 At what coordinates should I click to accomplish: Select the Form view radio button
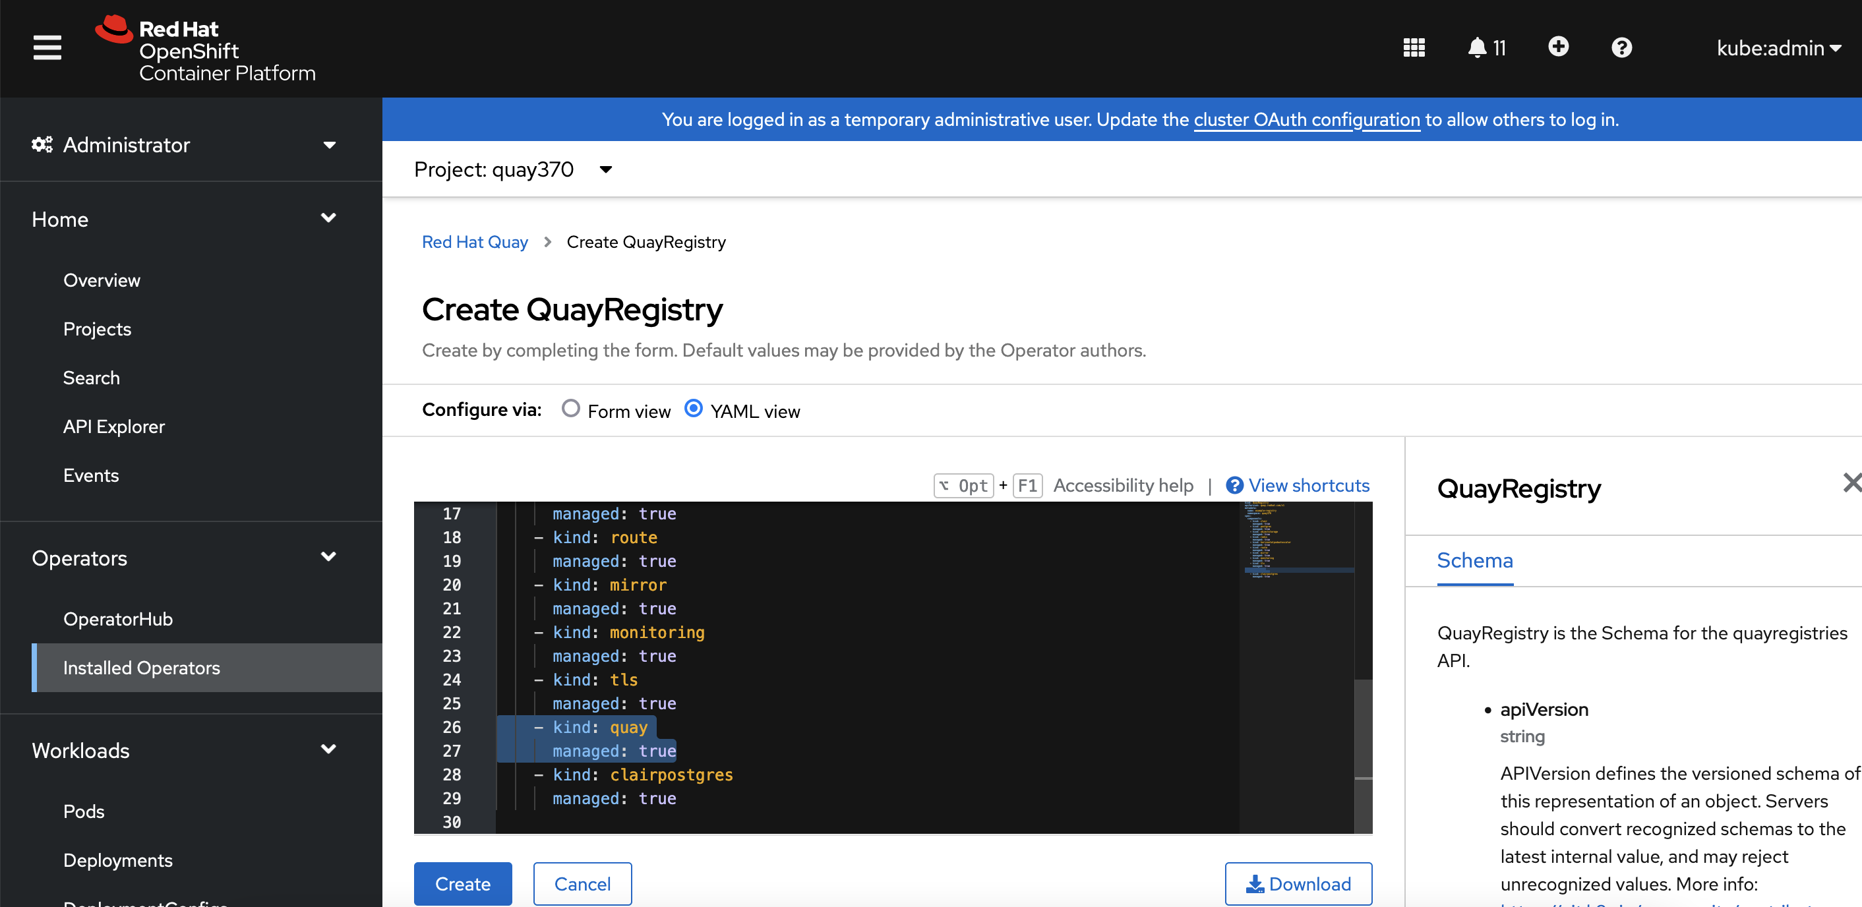pyautogui.click(x=570, y=409)
